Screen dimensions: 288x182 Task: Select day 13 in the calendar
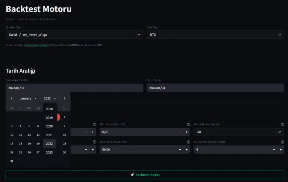click(38, 135)
